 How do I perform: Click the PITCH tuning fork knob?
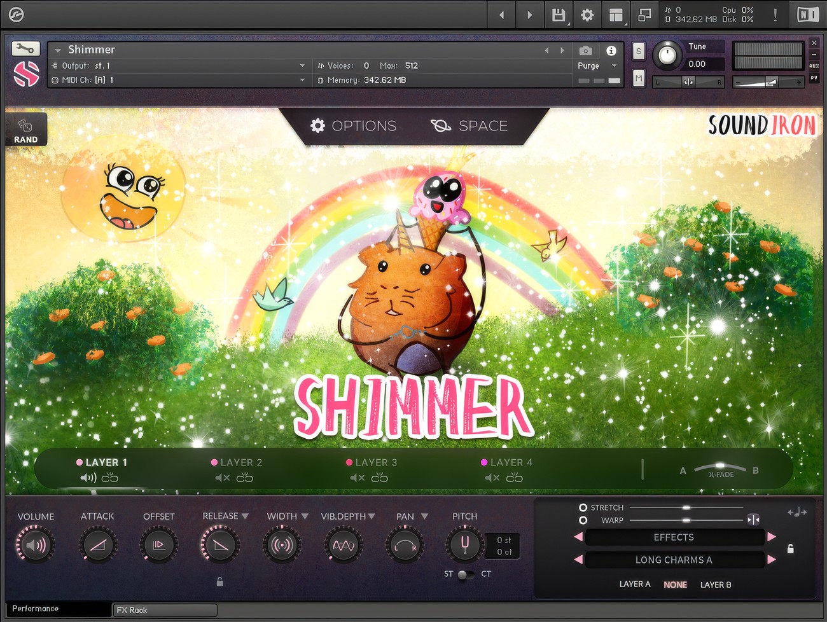(x=464, y=545)
